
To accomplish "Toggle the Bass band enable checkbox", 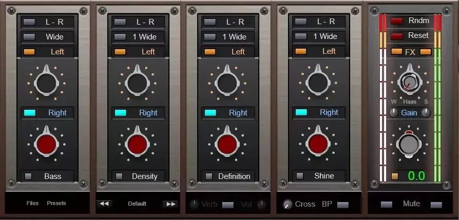I will coord(28,176).
